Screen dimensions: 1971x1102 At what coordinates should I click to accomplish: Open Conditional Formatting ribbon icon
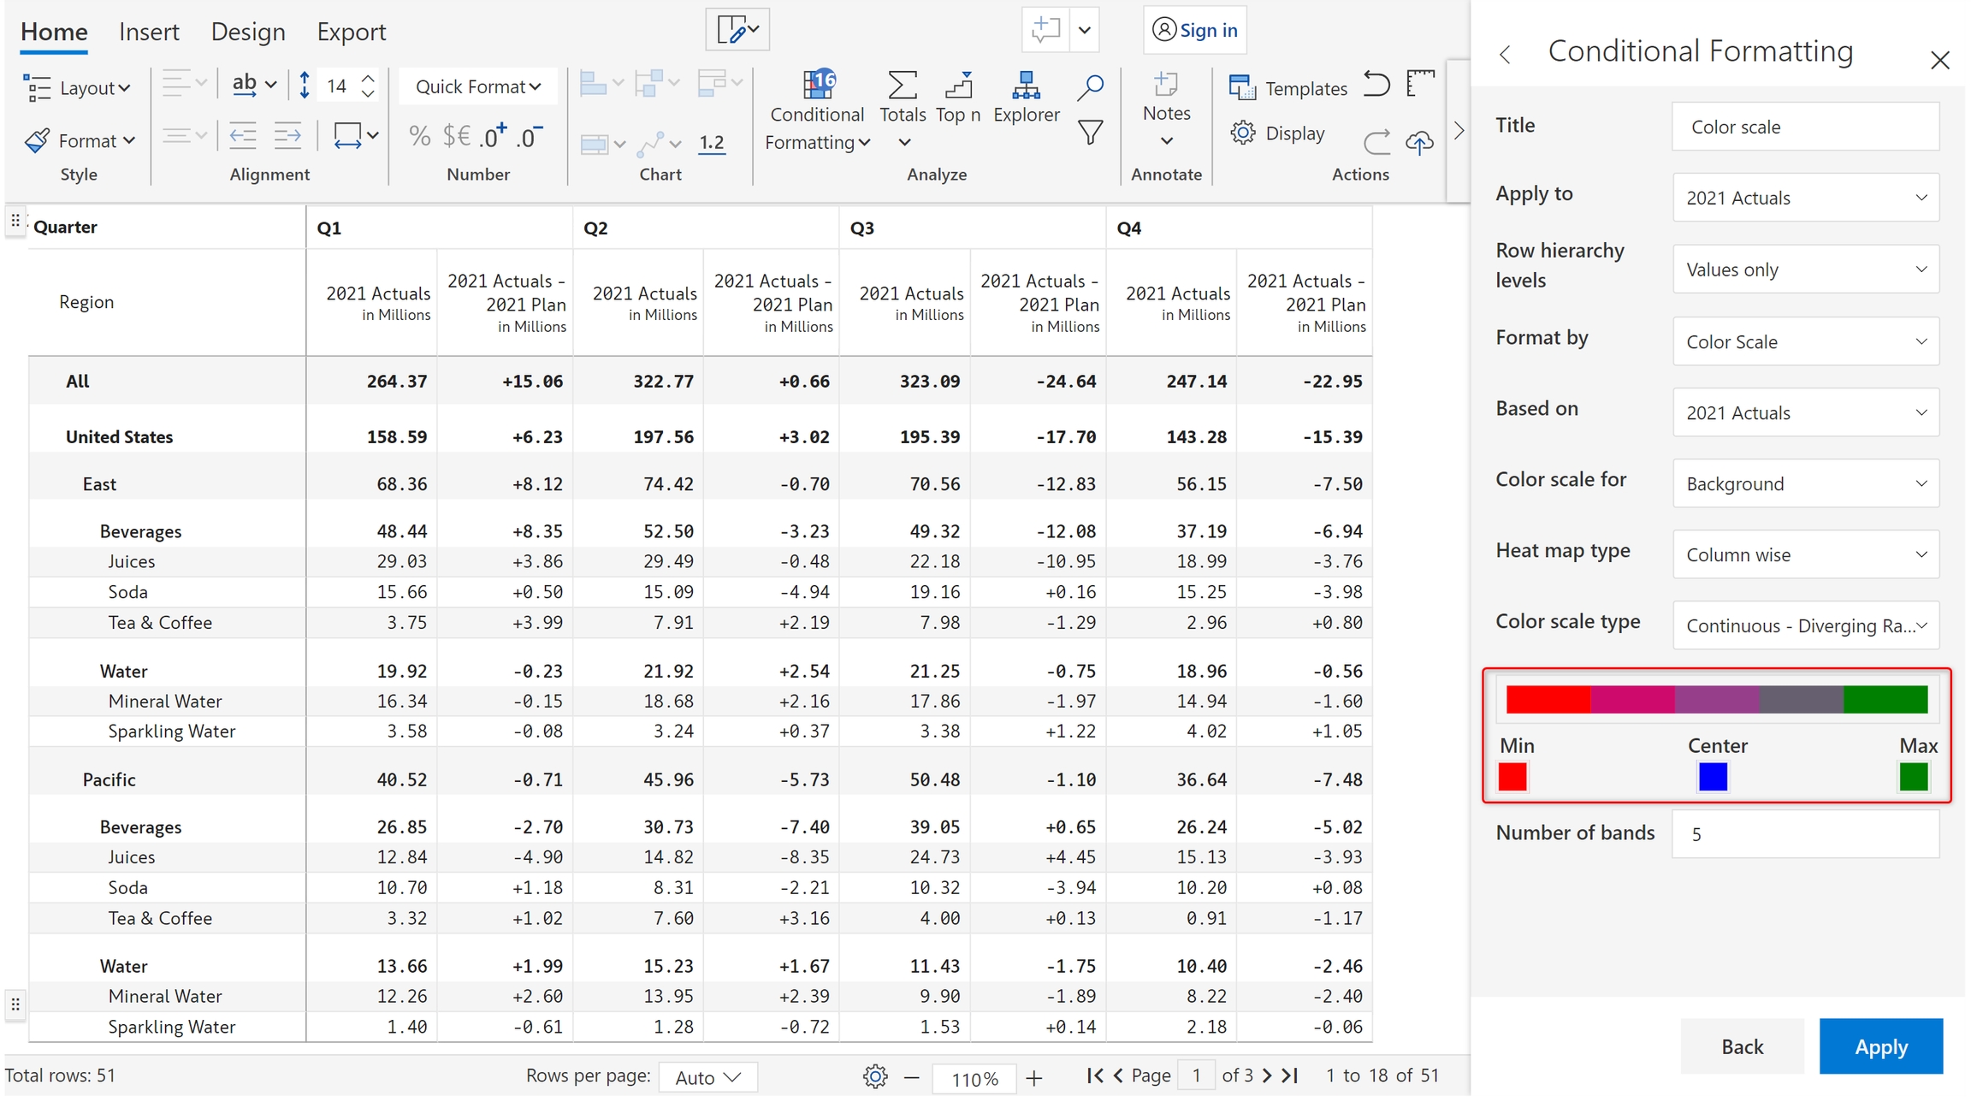click(817, 86)
